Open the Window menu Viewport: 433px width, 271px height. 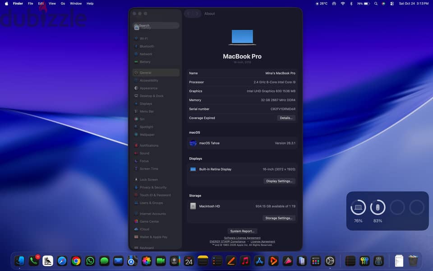76,4
